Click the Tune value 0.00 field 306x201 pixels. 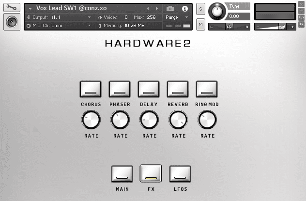tap(238, 16)
